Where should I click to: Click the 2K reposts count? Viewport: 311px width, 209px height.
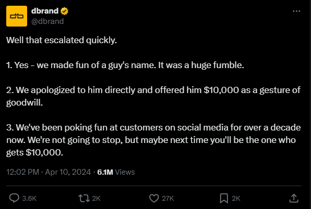[x=97, y=198]
